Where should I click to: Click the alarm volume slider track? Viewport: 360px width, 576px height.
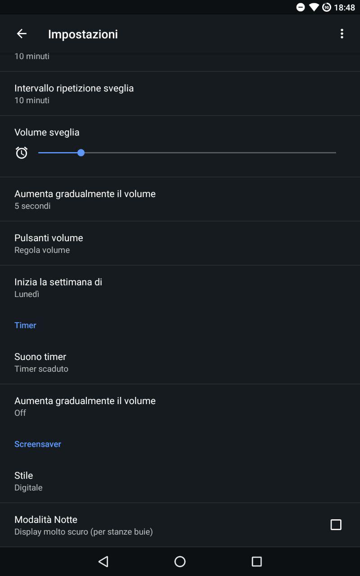pos(187,153)
